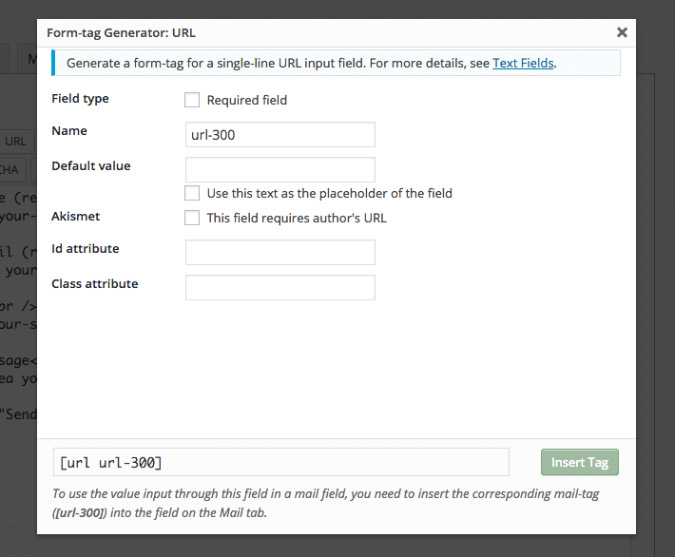The width and height of the screenshot is (675, 557).
Task: Click the URL tag button behind dialog
Action: pyautogui.click(x=16, y=142)
